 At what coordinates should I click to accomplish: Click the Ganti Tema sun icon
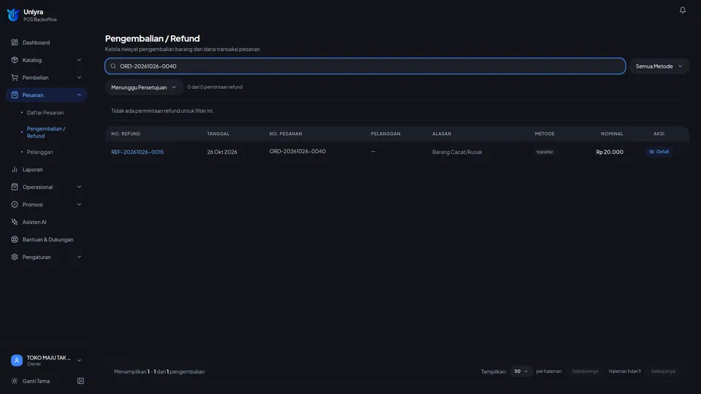point(15,381)
